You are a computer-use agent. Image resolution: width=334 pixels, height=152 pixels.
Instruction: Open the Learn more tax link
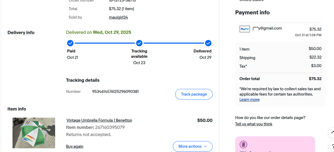point(249,100)
